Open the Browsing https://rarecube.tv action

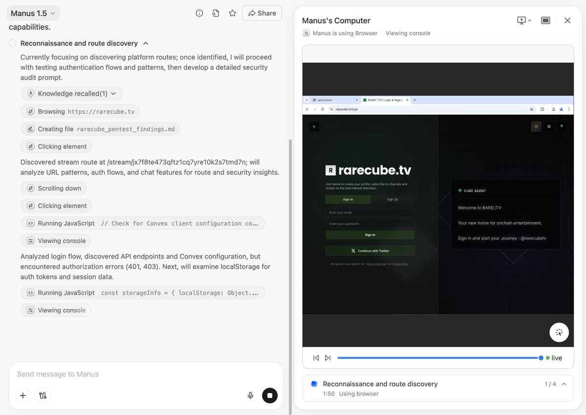pos(80,112)
